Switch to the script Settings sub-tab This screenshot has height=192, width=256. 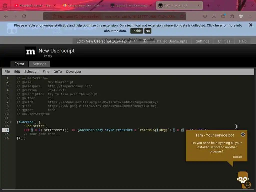[39, 64]
